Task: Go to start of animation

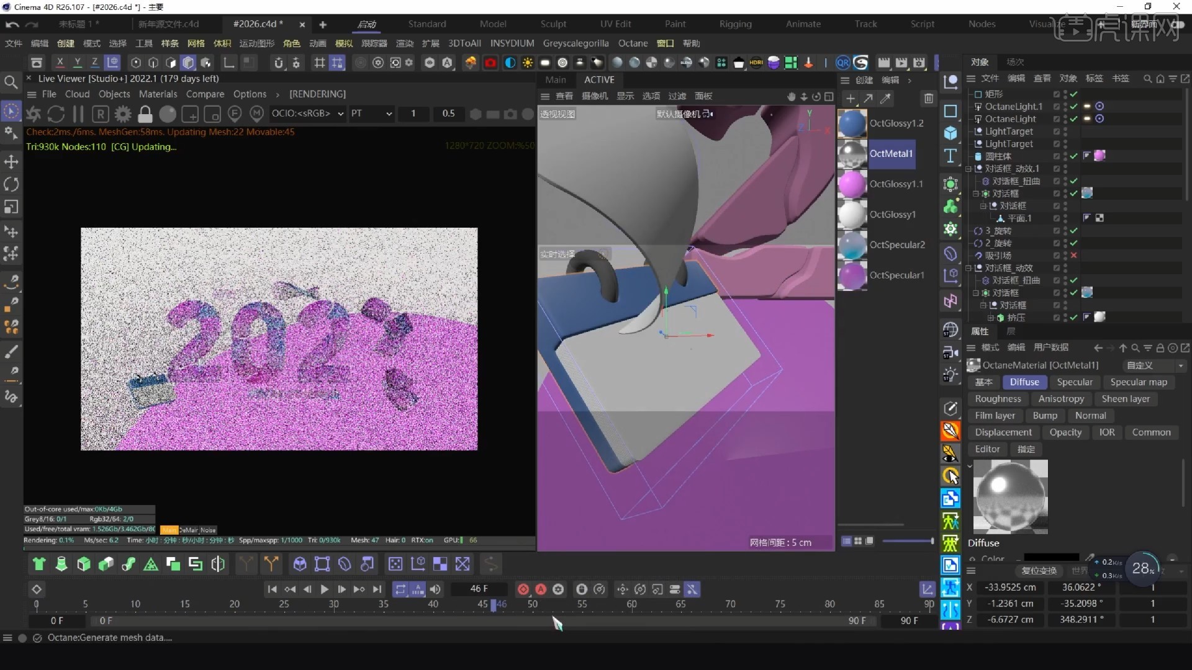Action: (272, 589)
